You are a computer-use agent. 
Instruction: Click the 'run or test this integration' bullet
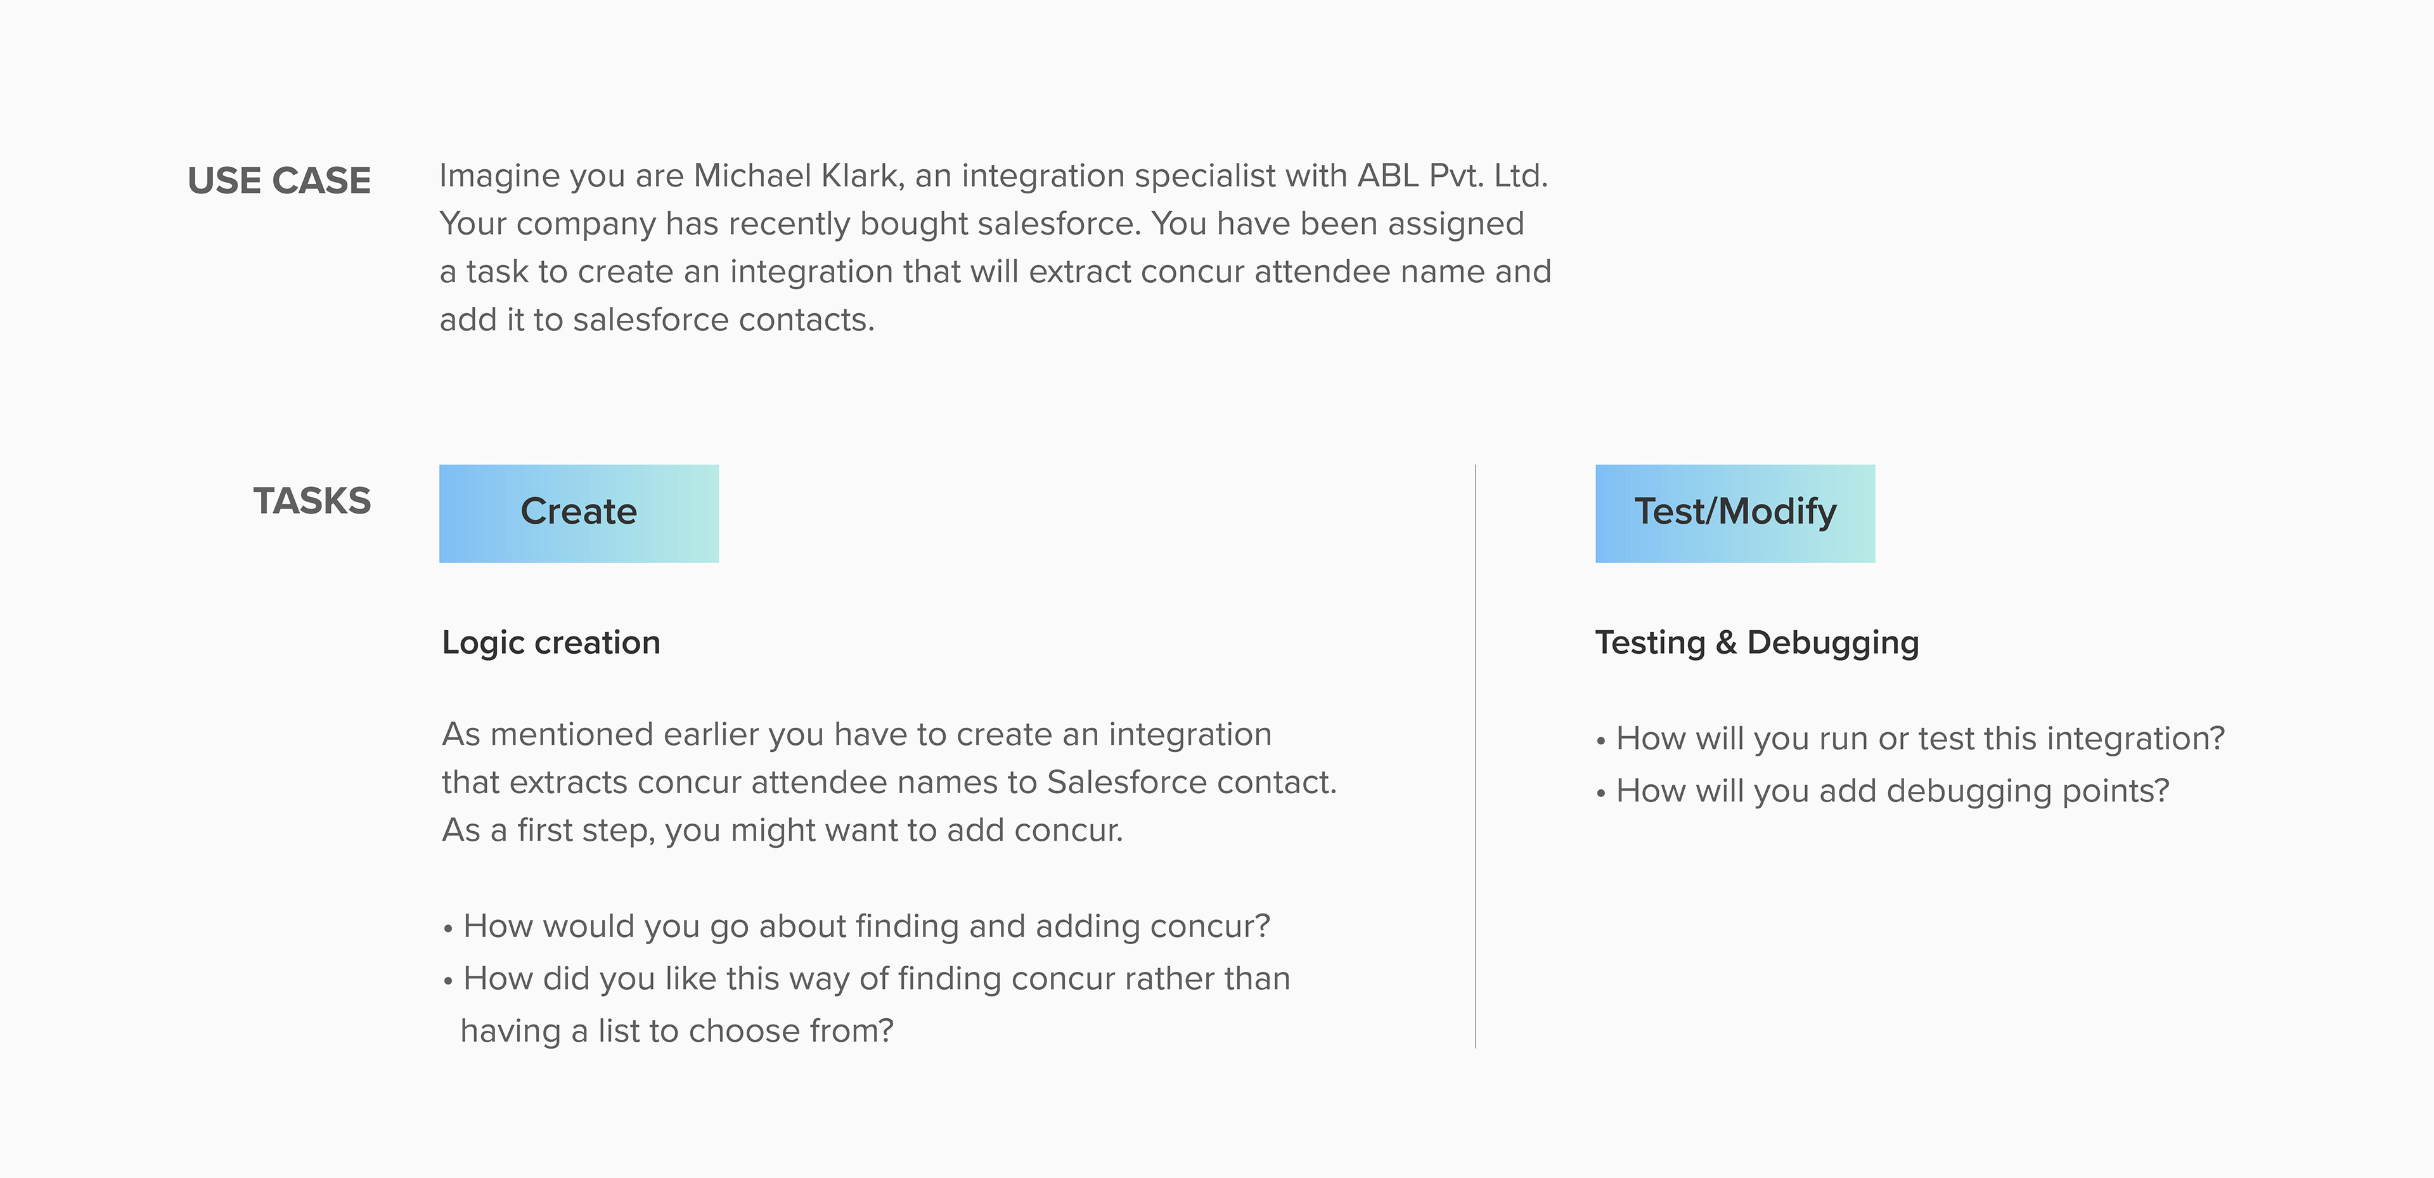1910,739
